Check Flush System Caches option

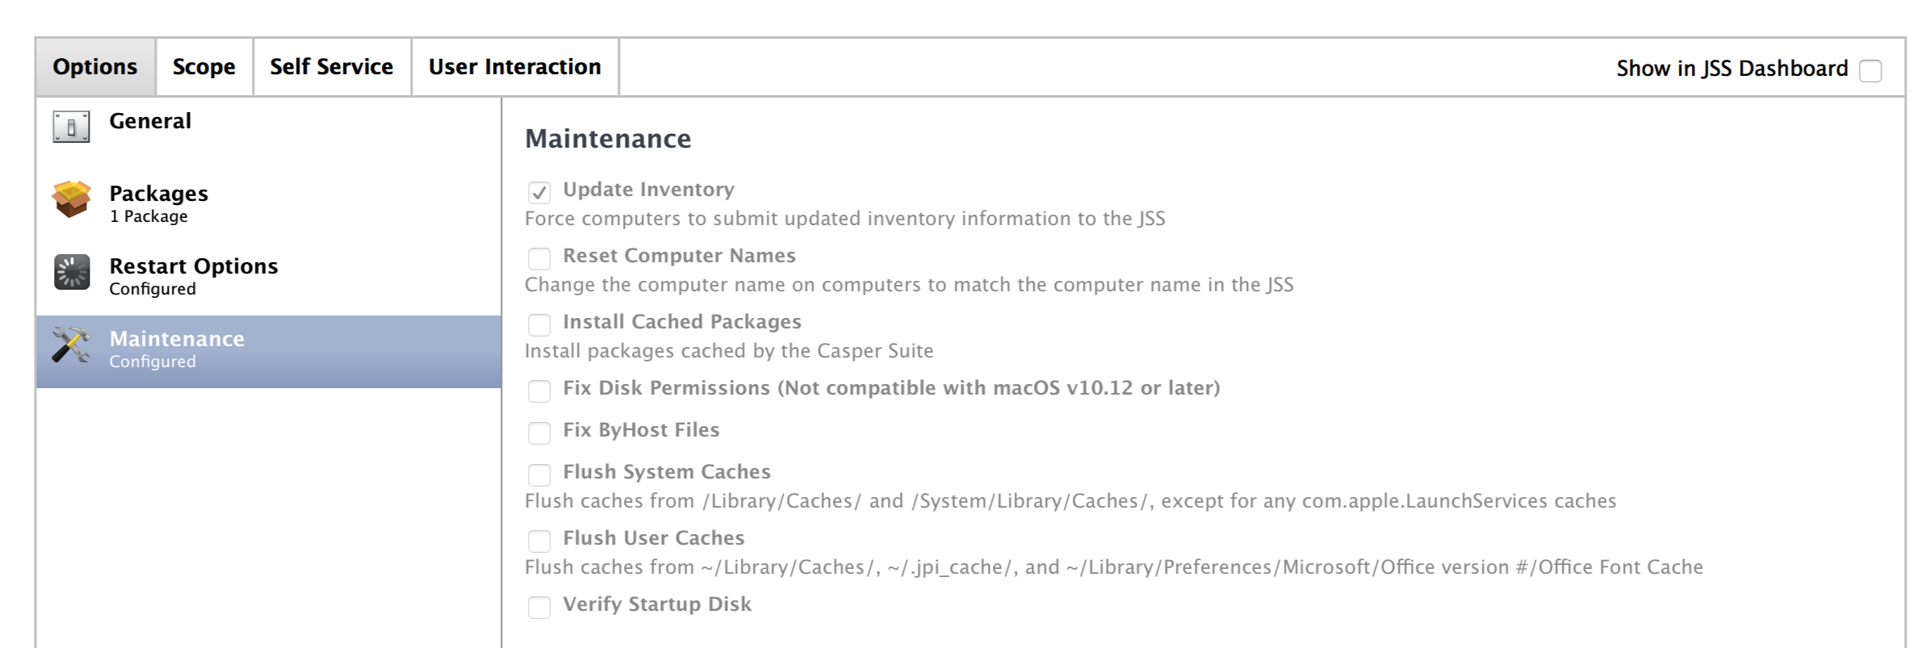[539, 475]
